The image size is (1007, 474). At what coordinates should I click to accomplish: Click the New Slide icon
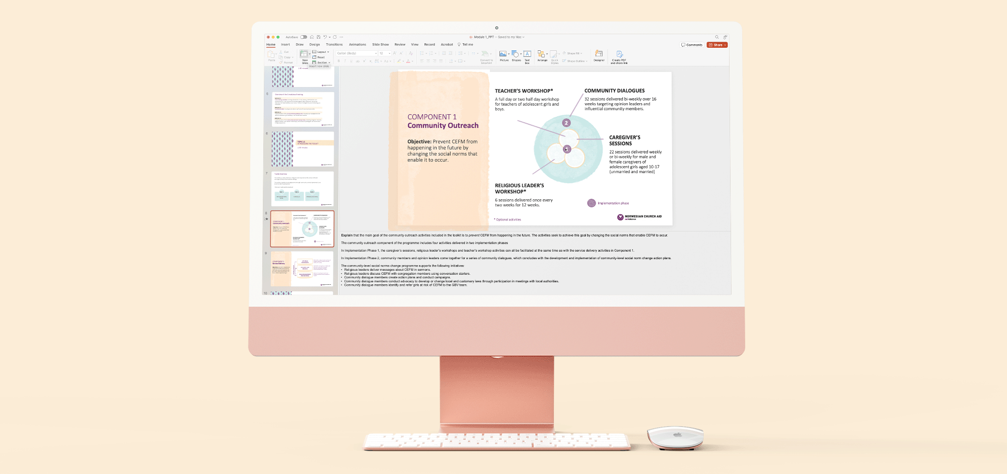pos(304,53)
